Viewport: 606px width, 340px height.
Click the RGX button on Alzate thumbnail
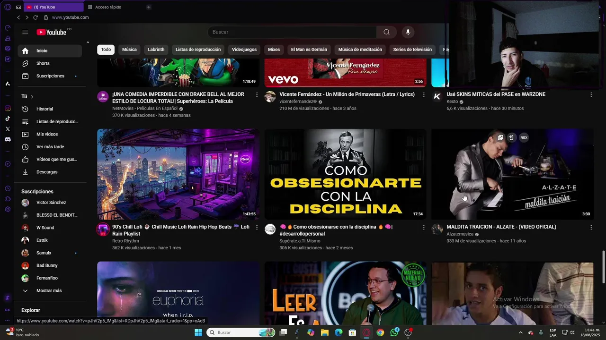pos(524,137)
